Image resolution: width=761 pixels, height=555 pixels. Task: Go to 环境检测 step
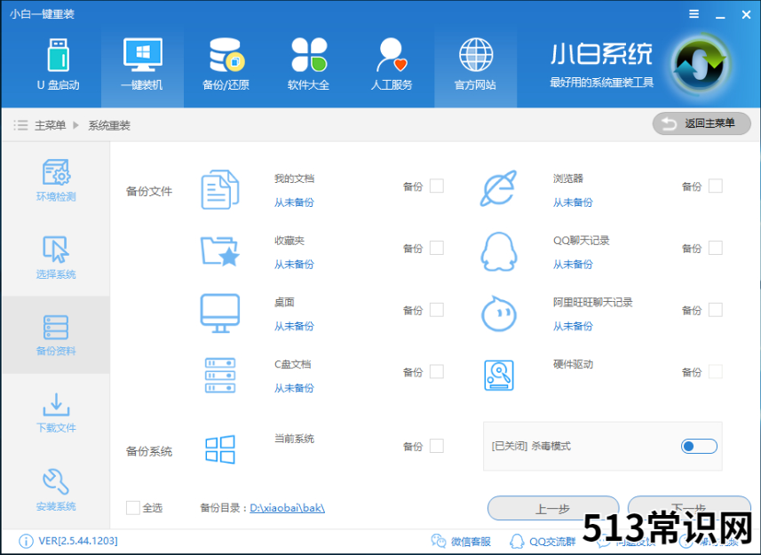[56, 180]
